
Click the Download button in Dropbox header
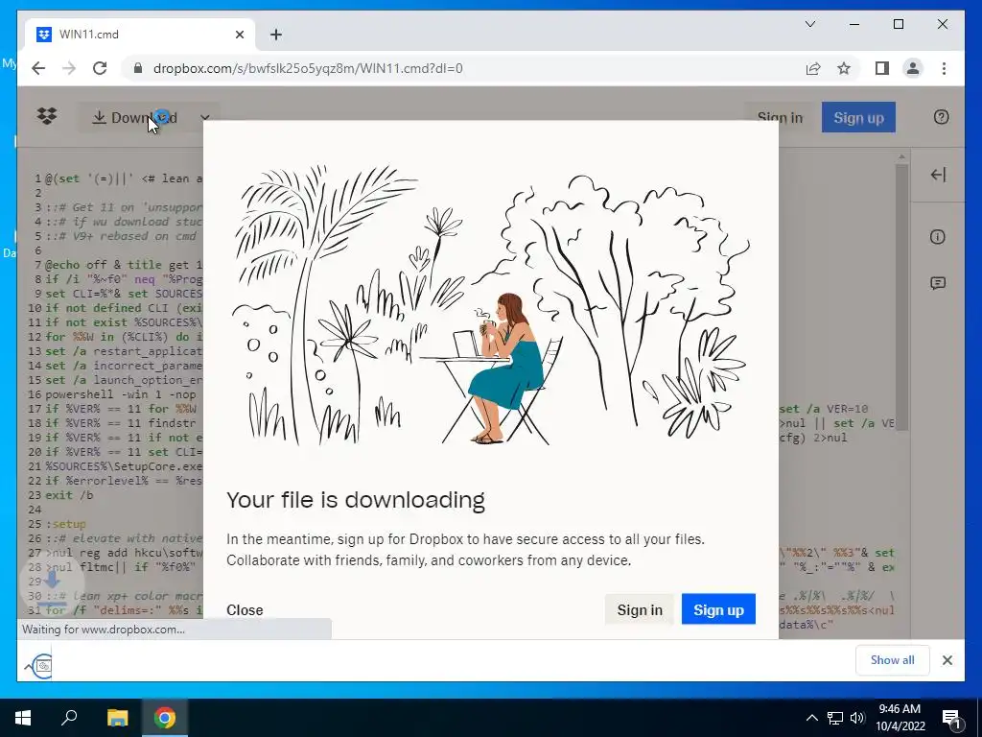coord(134,118)
